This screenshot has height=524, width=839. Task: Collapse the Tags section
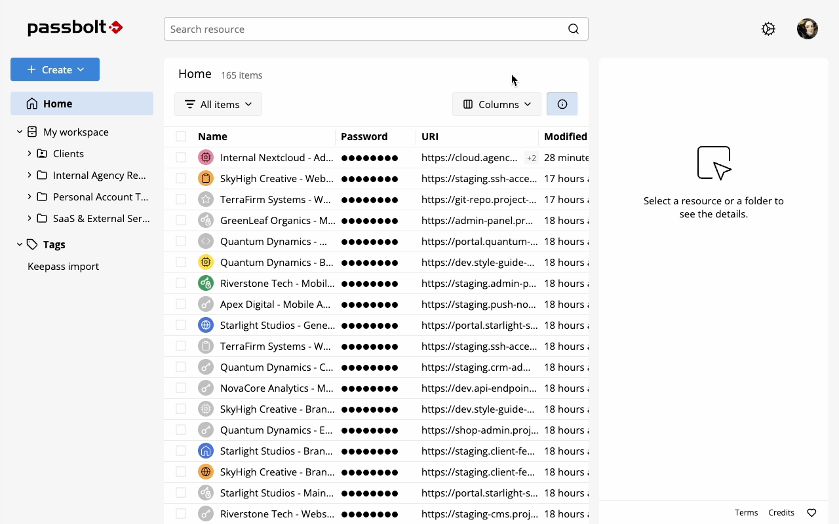(19, 244)
